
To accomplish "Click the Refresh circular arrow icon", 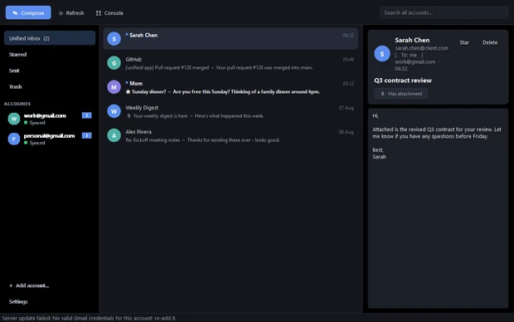I will [x=61, y=13].
